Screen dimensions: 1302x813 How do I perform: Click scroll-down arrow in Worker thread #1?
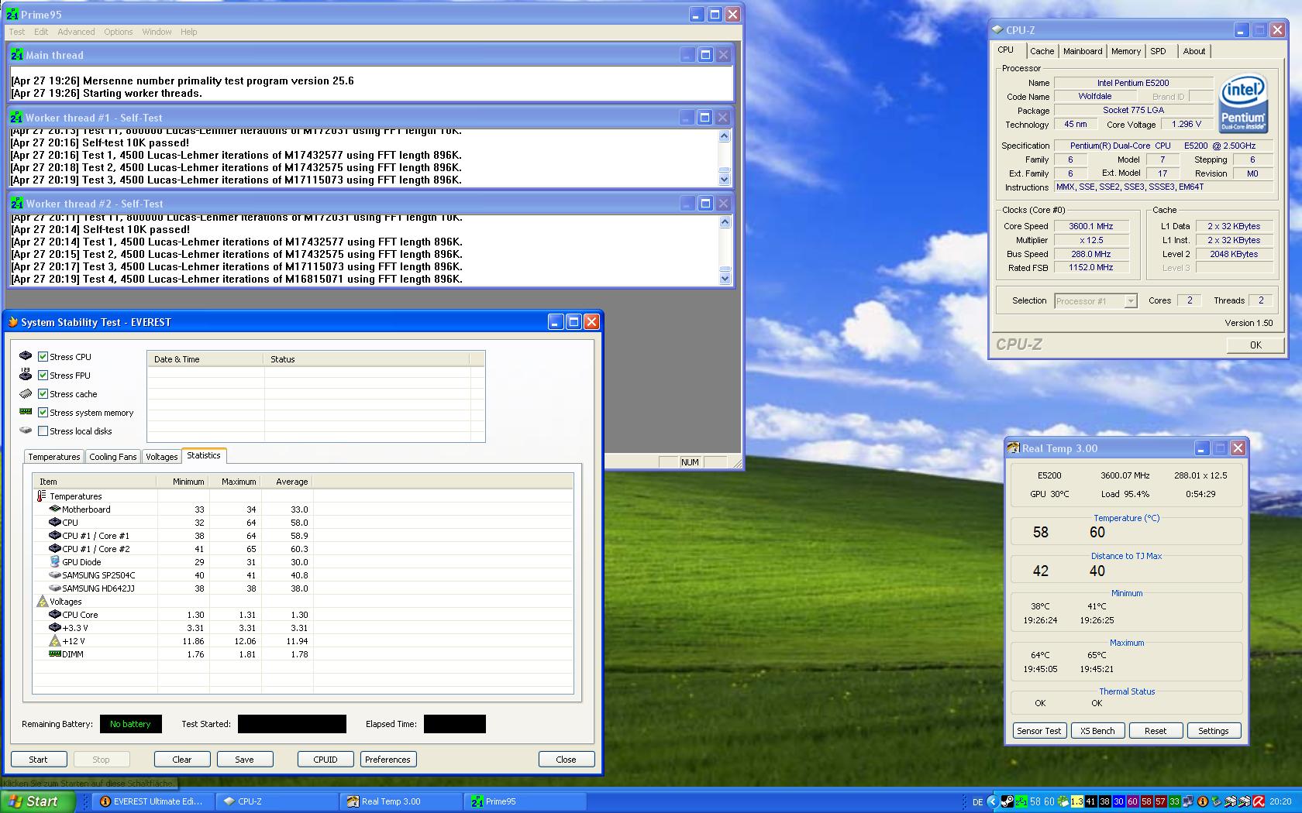pos(725,180)
